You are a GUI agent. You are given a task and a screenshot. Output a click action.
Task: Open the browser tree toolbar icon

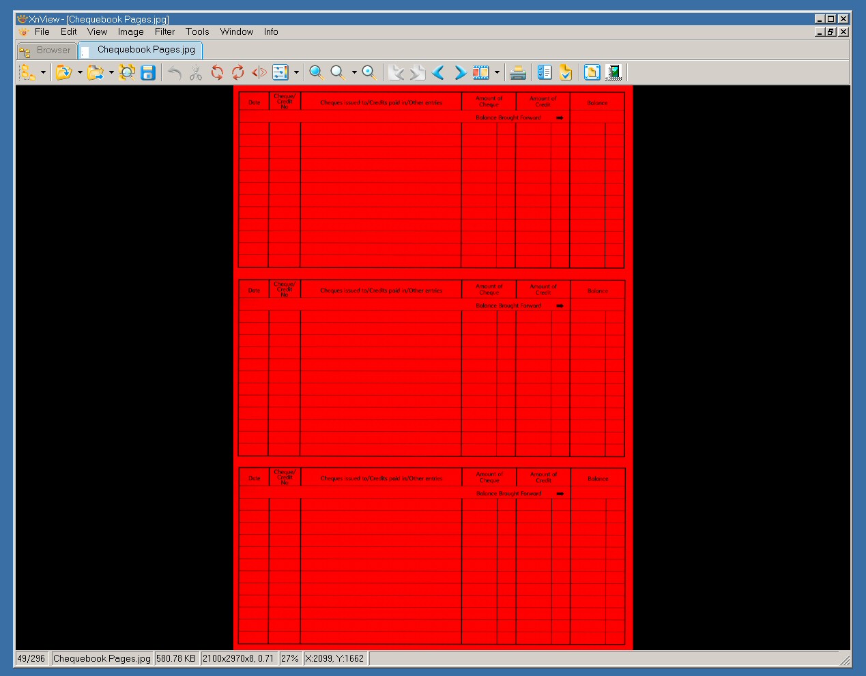[28, 72]
